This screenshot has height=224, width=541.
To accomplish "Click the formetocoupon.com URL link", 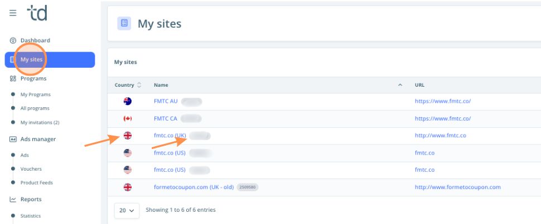I will coord(457,187).
